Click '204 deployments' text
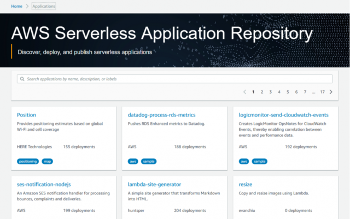The height and width of the screenshot is (219, 350). (190, 210)
